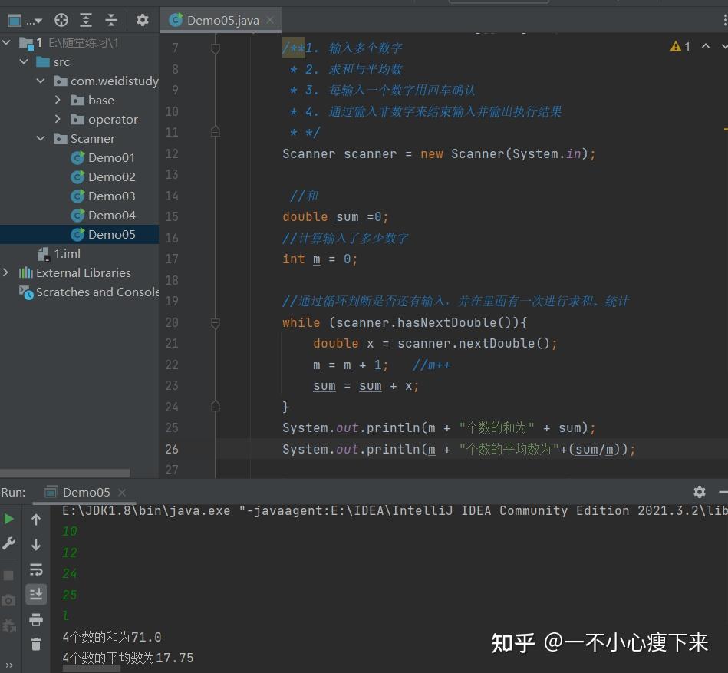This screenshot has width=728, height=673.
Task: Toggle scroll-to-end in the console output
Action: click(x=35, y=594)
